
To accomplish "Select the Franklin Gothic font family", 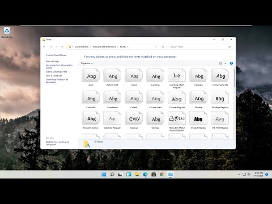I will tap(91, 120).
